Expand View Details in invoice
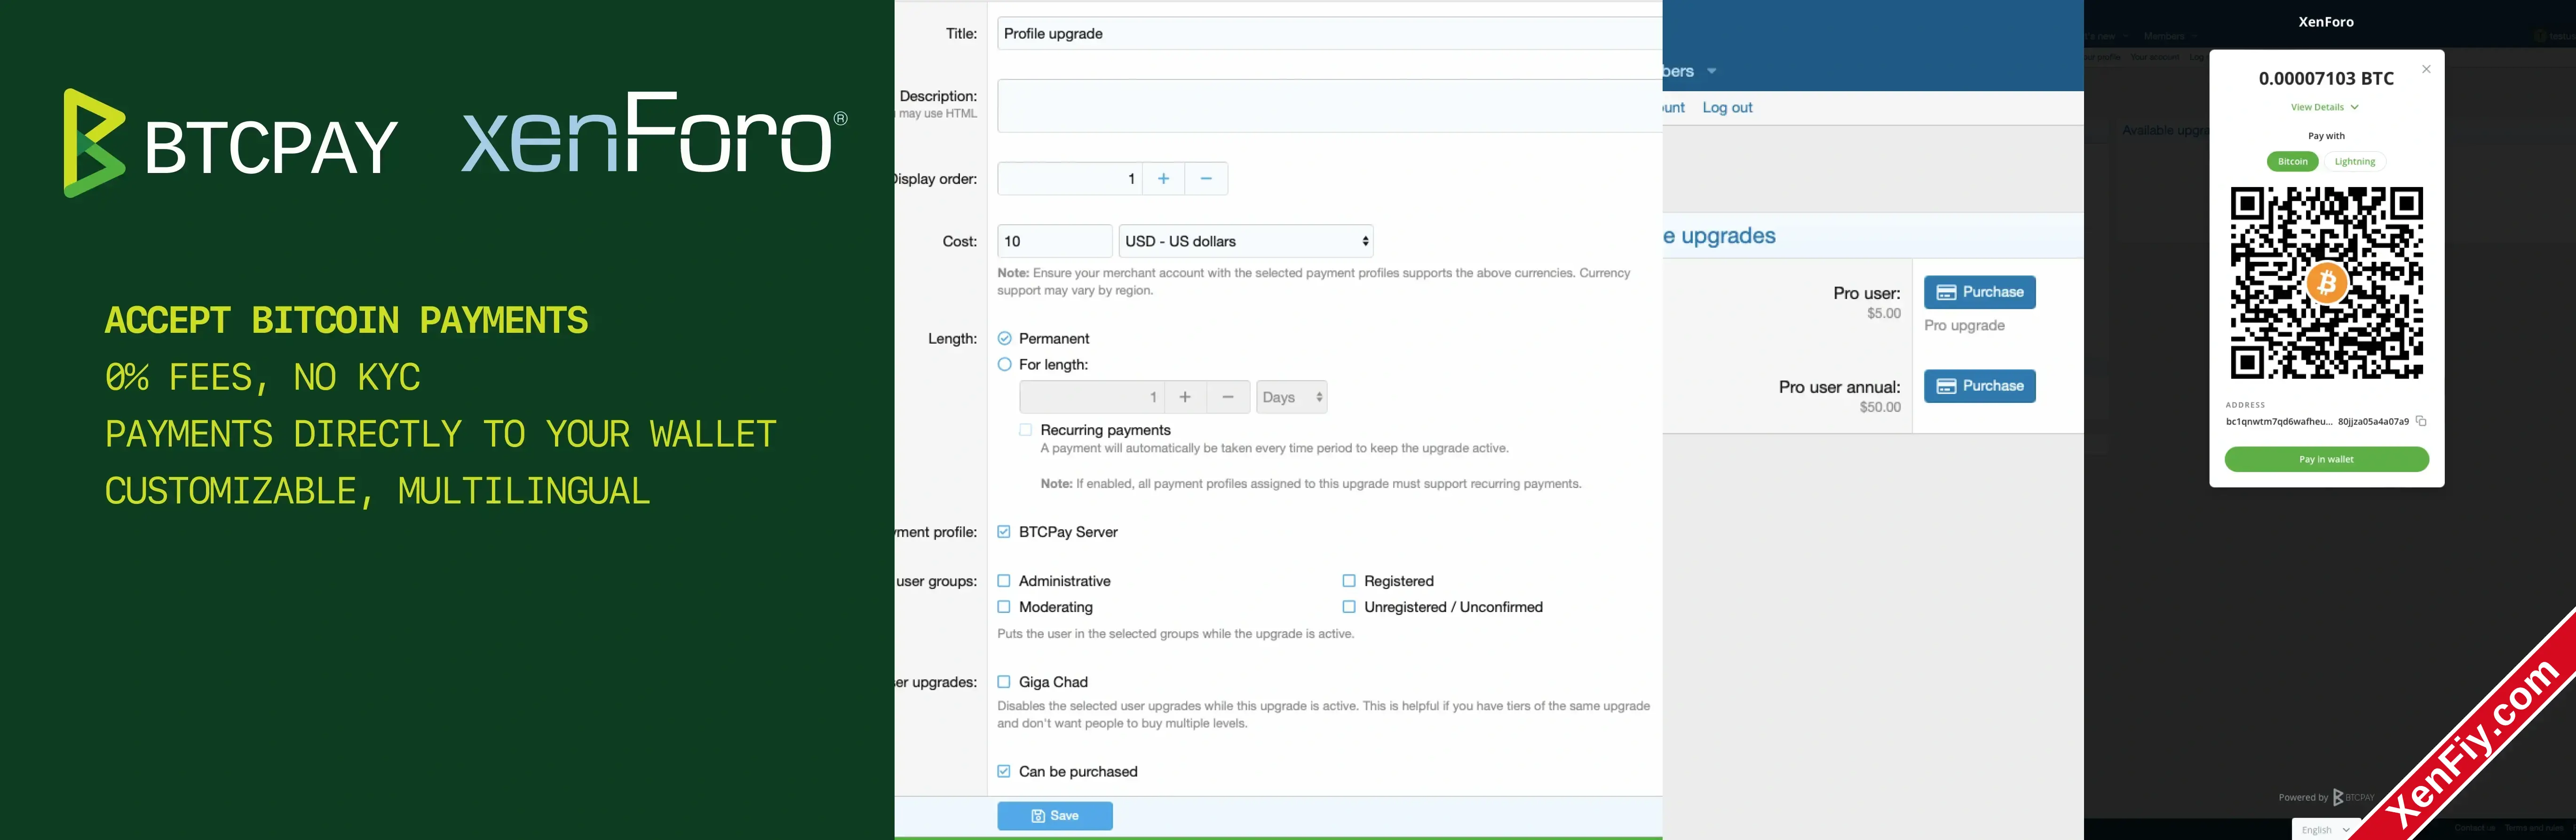Viewport: 2576px width, 840px height. click(x=2325, y=107)
